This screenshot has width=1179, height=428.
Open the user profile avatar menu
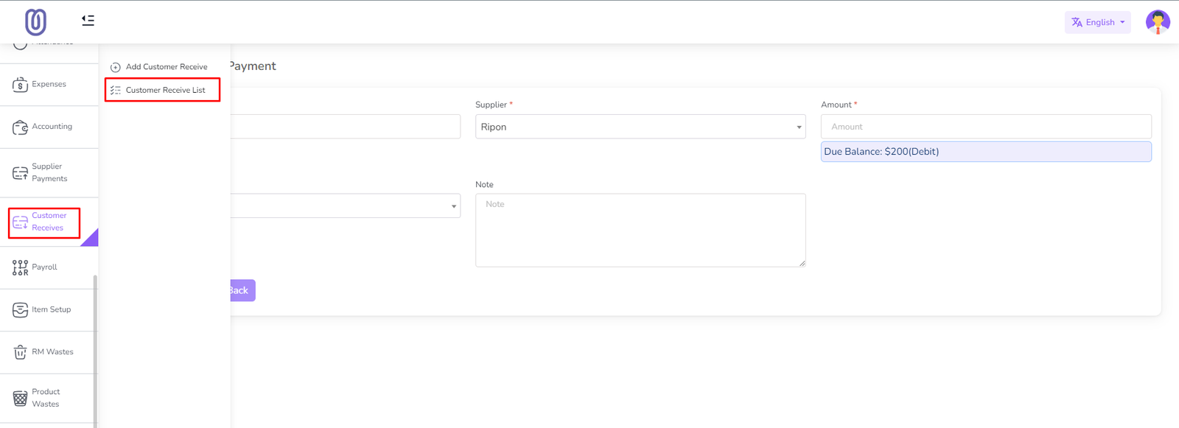(x=1157, y=22)
